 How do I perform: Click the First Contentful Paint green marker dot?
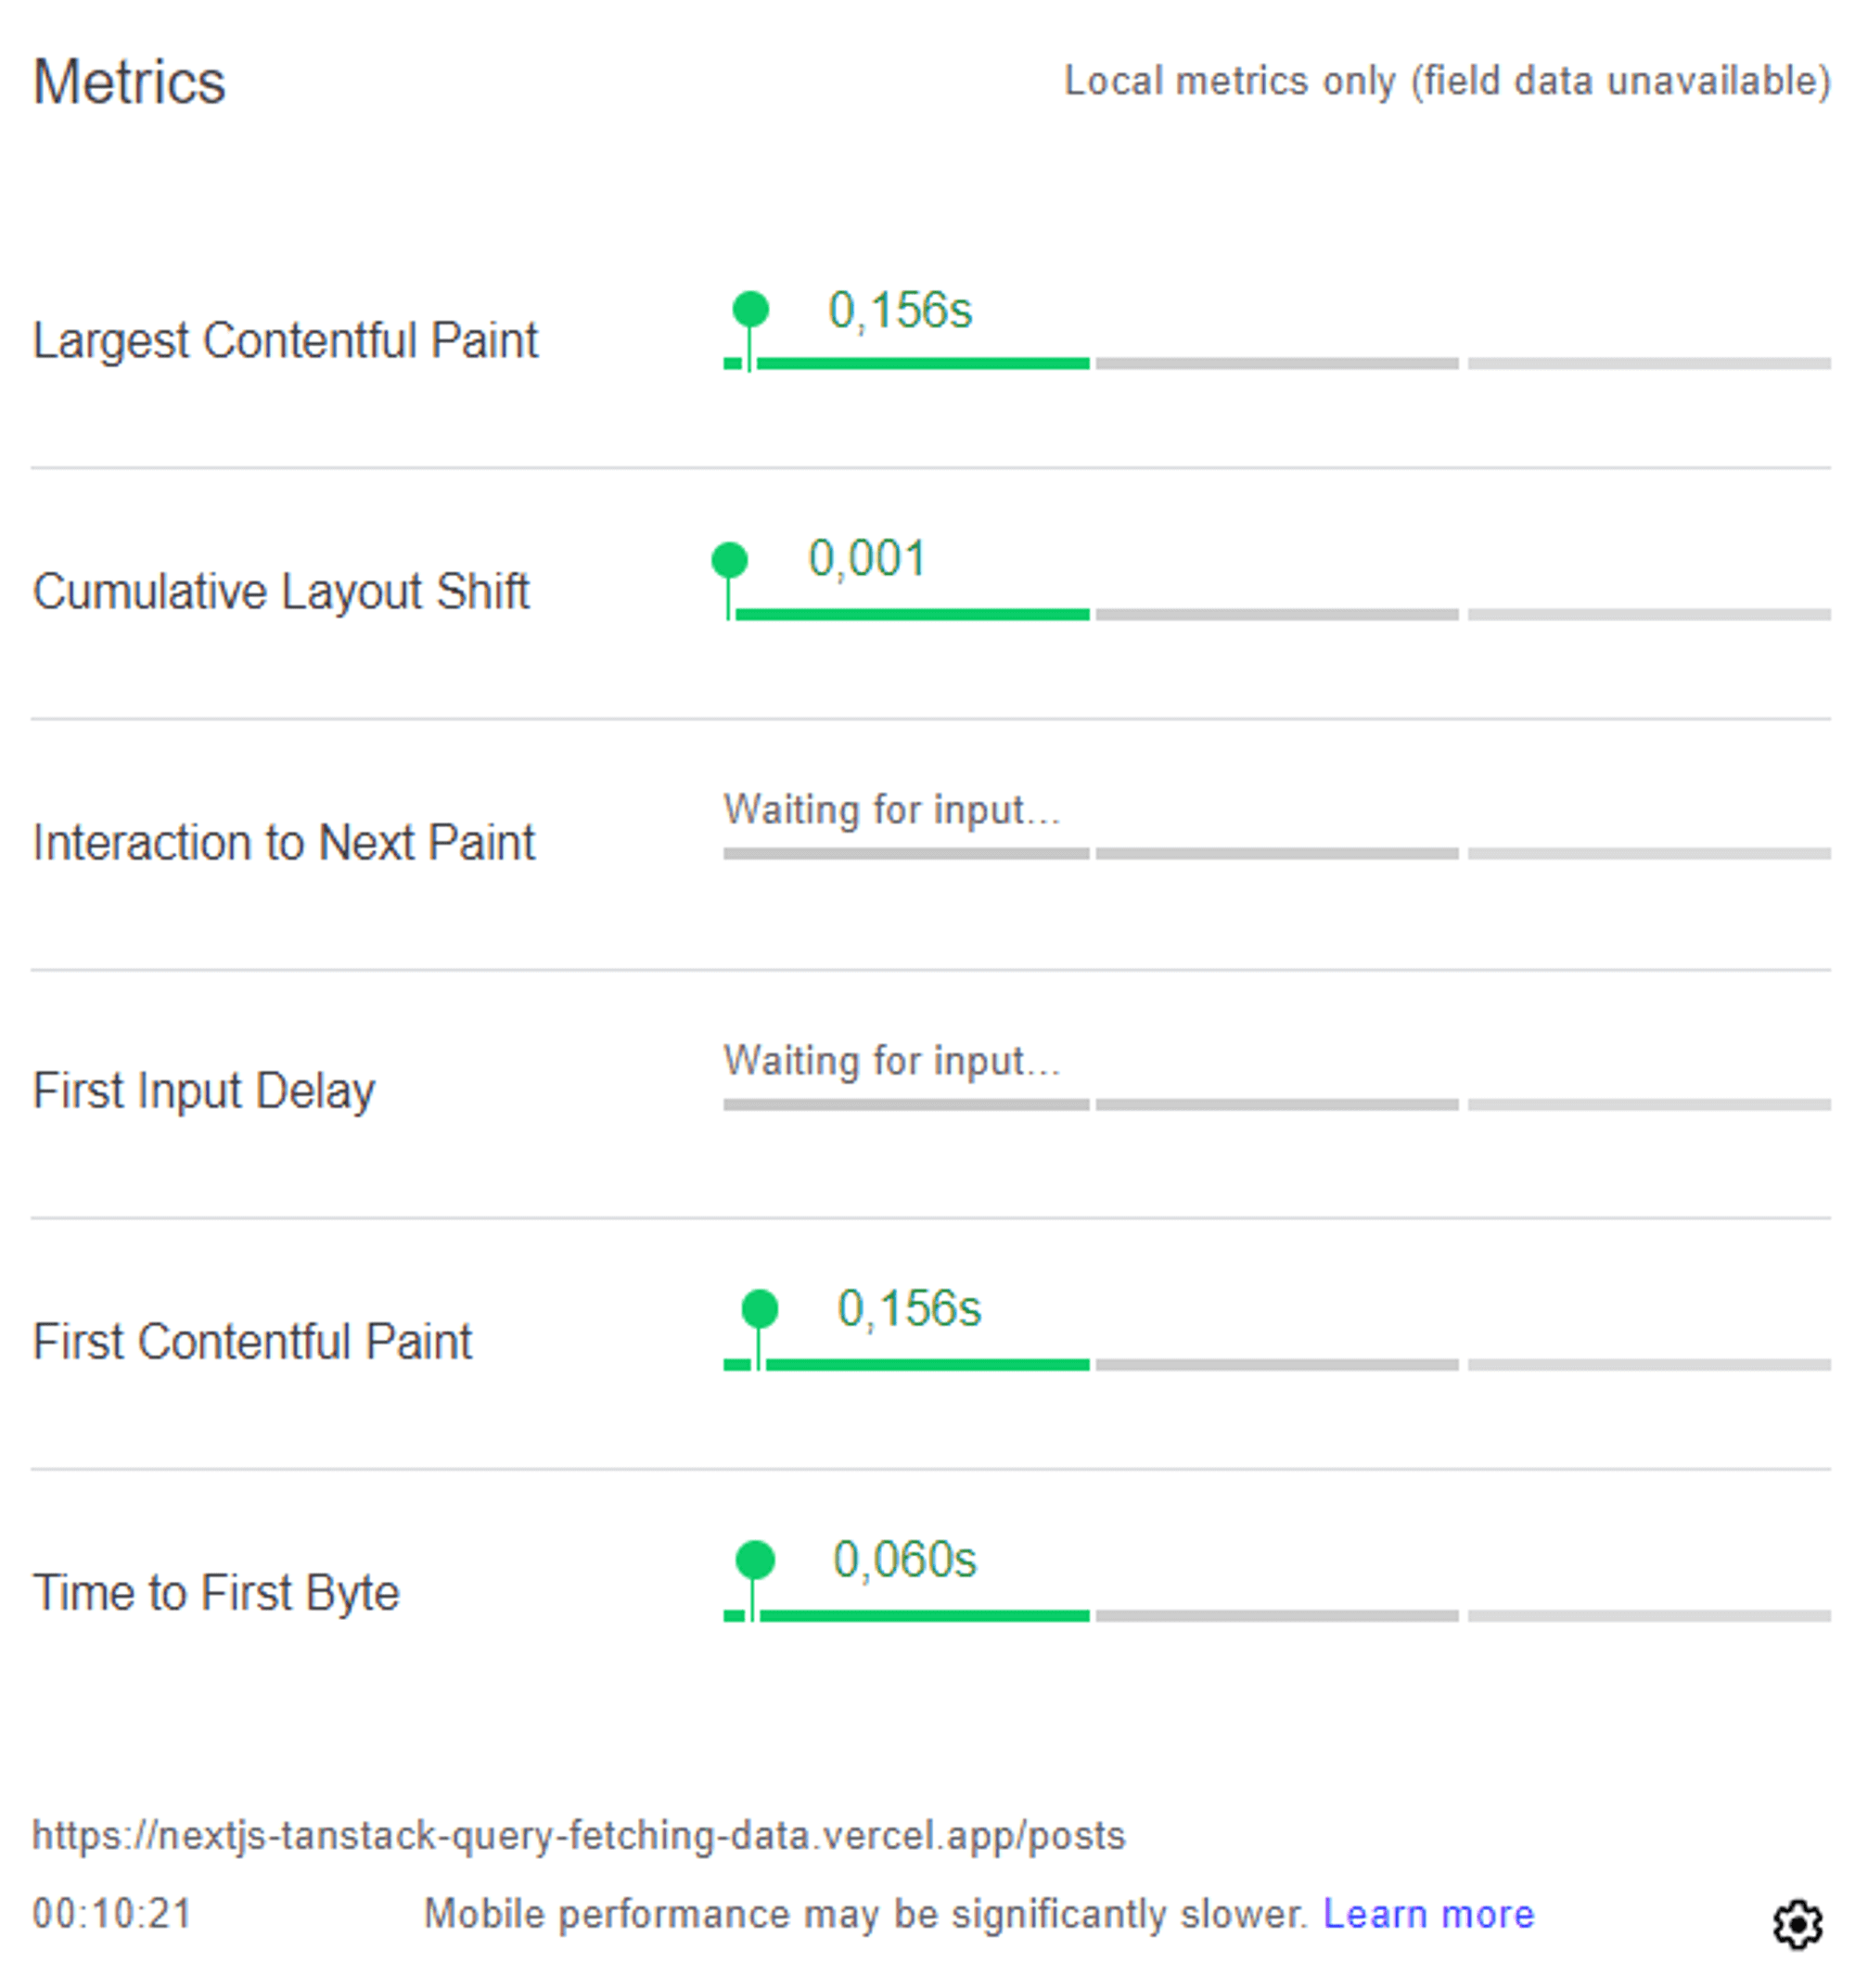tap(760, 1308)
